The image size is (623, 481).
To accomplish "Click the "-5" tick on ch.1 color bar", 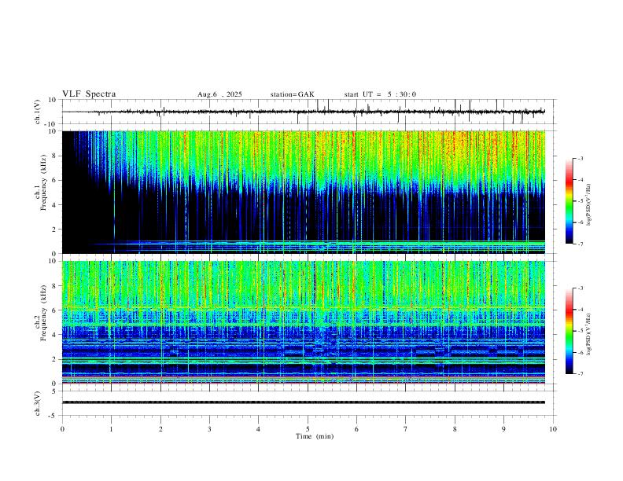I will click(581, 201).
